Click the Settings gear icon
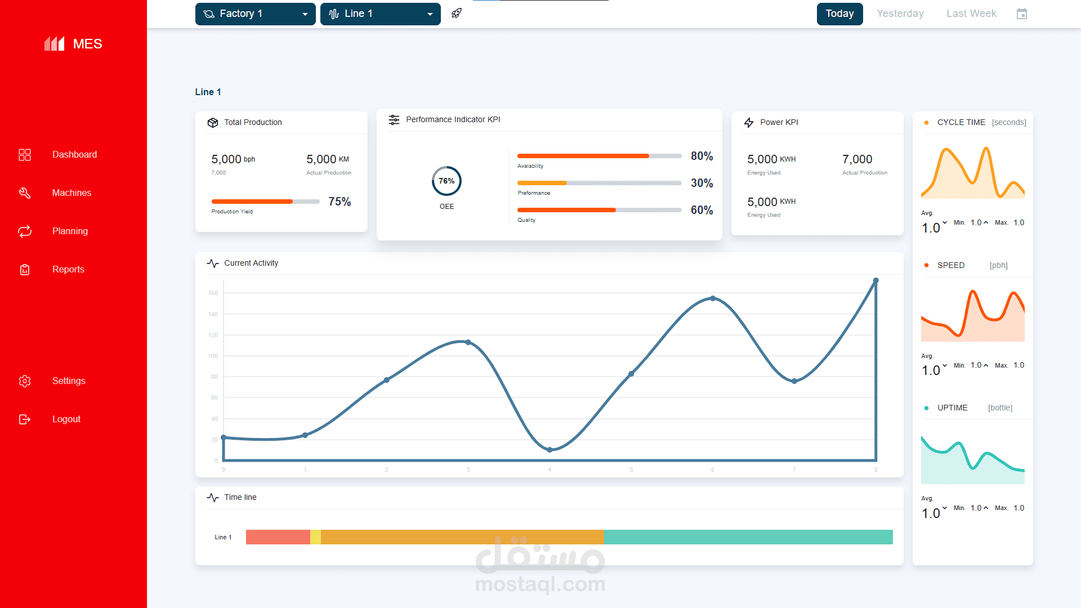The image size is (1081, 608). pos(25,381)
